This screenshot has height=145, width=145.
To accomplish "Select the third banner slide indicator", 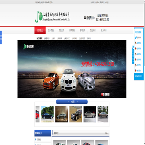I will tap(105, 94).
